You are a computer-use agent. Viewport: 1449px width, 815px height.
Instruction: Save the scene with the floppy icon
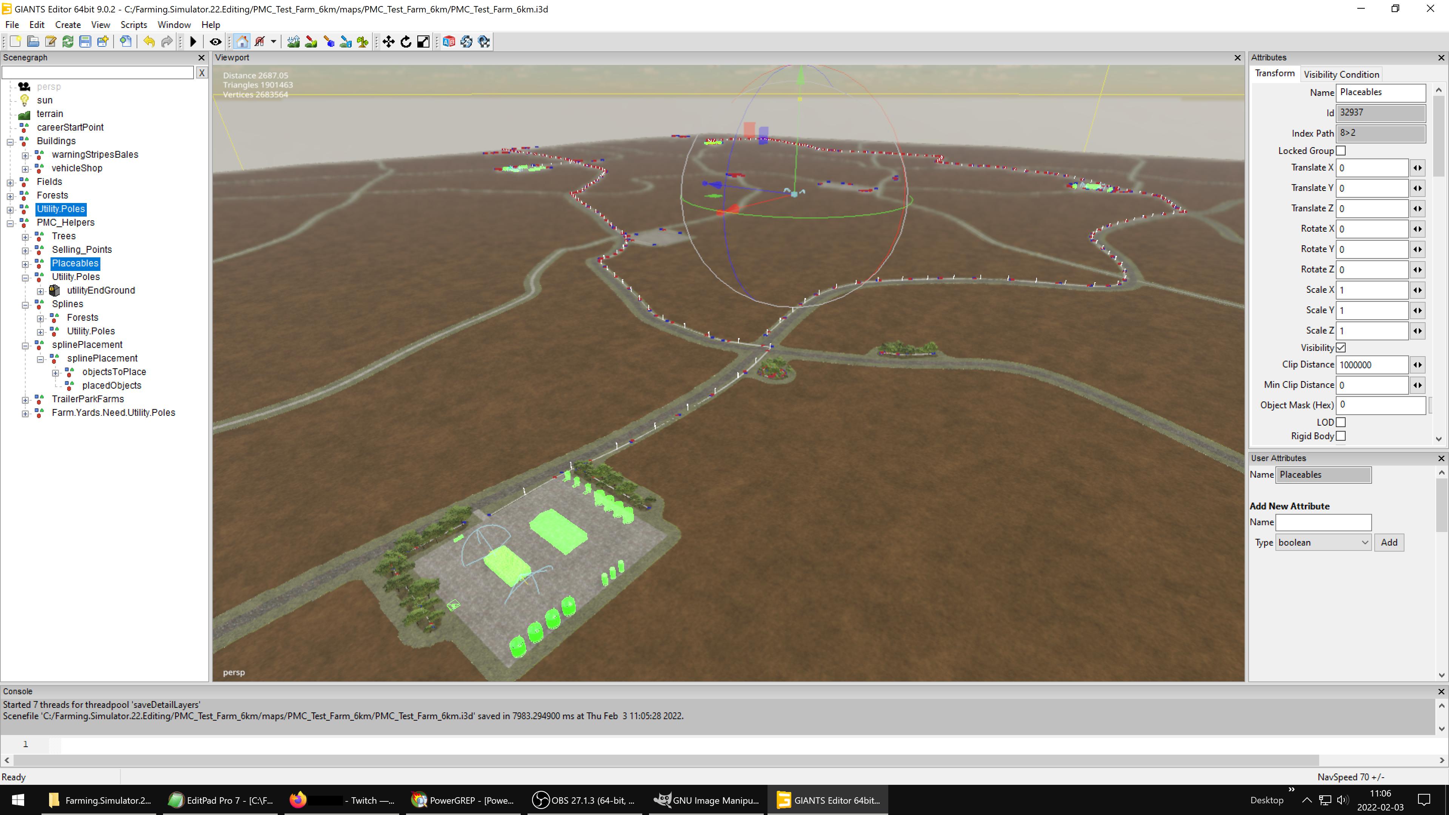pos(85,42)
